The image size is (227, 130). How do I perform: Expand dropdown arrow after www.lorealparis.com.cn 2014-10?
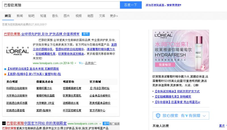(x=75, y=63)
